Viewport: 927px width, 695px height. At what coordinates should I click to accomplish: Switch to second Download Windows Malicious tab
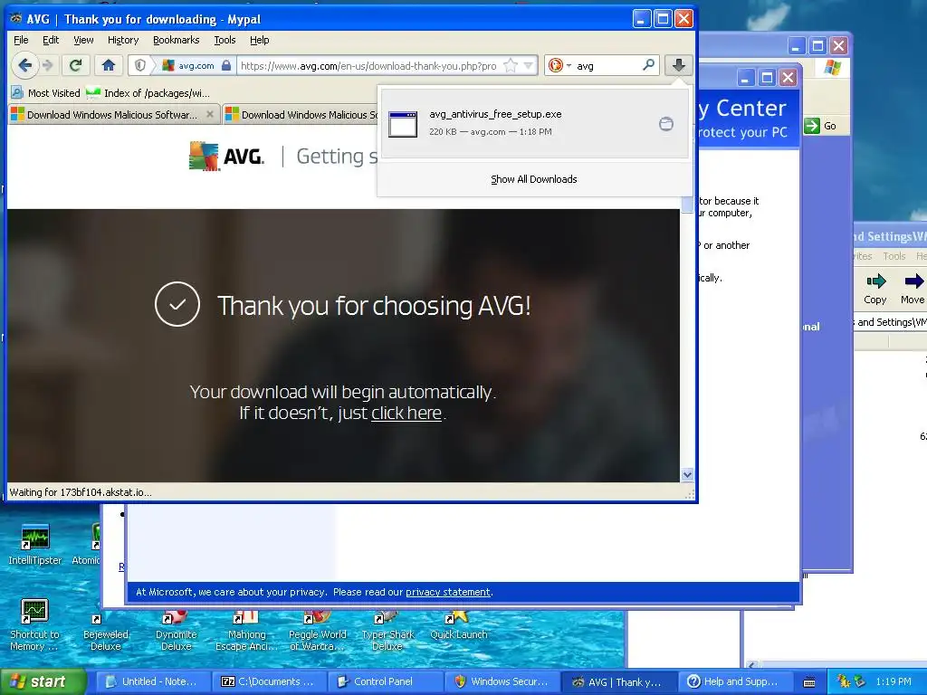pyautogui.click(x=301, y=115)
